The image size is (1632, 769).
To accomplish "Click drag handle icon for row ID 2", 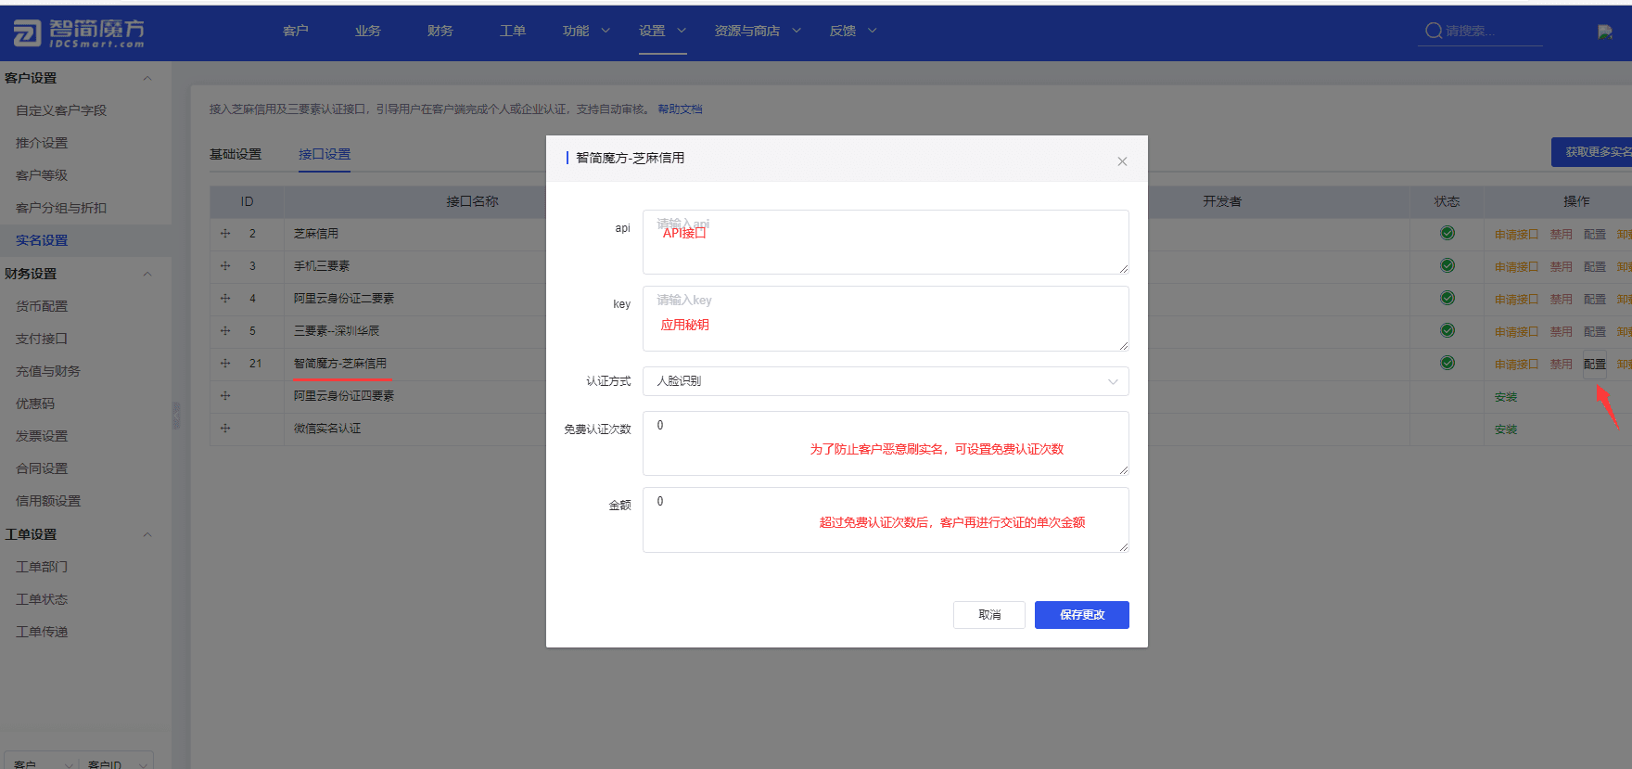I will pyautogui.click(x=225, y=234).
